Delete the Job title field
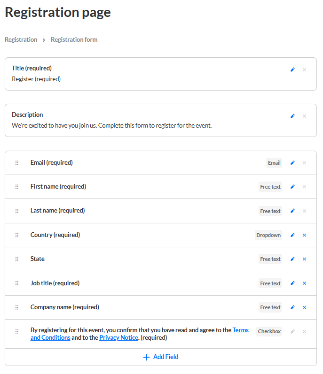323x374 pixels. click(x=304, y=283)
